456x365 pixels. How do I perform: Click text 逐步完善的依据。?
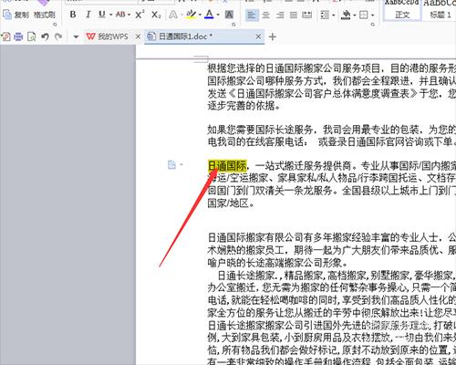[244, 106]
